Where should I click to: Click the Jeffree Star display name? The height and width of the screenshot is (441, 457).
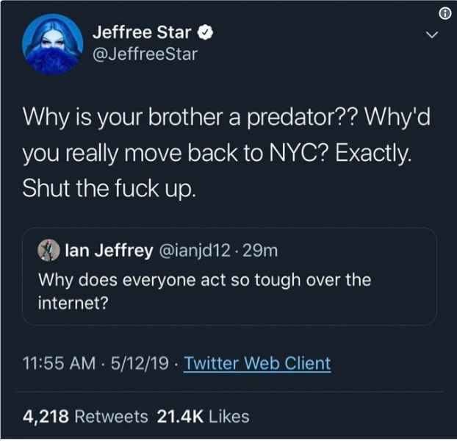coord(143,32)
